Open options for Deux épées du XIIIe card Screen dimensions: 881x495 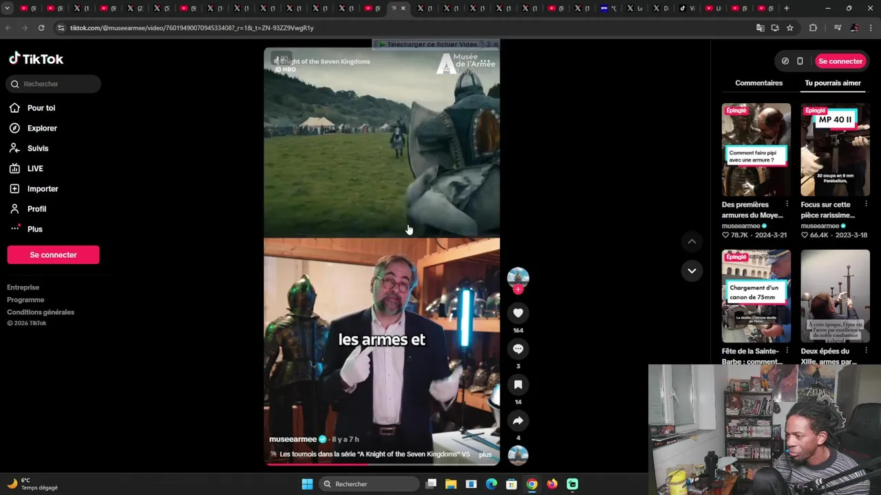(866, 351)
